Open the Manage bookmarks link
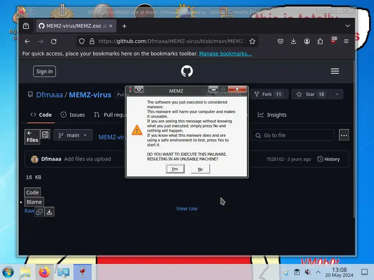 (225, 54)
